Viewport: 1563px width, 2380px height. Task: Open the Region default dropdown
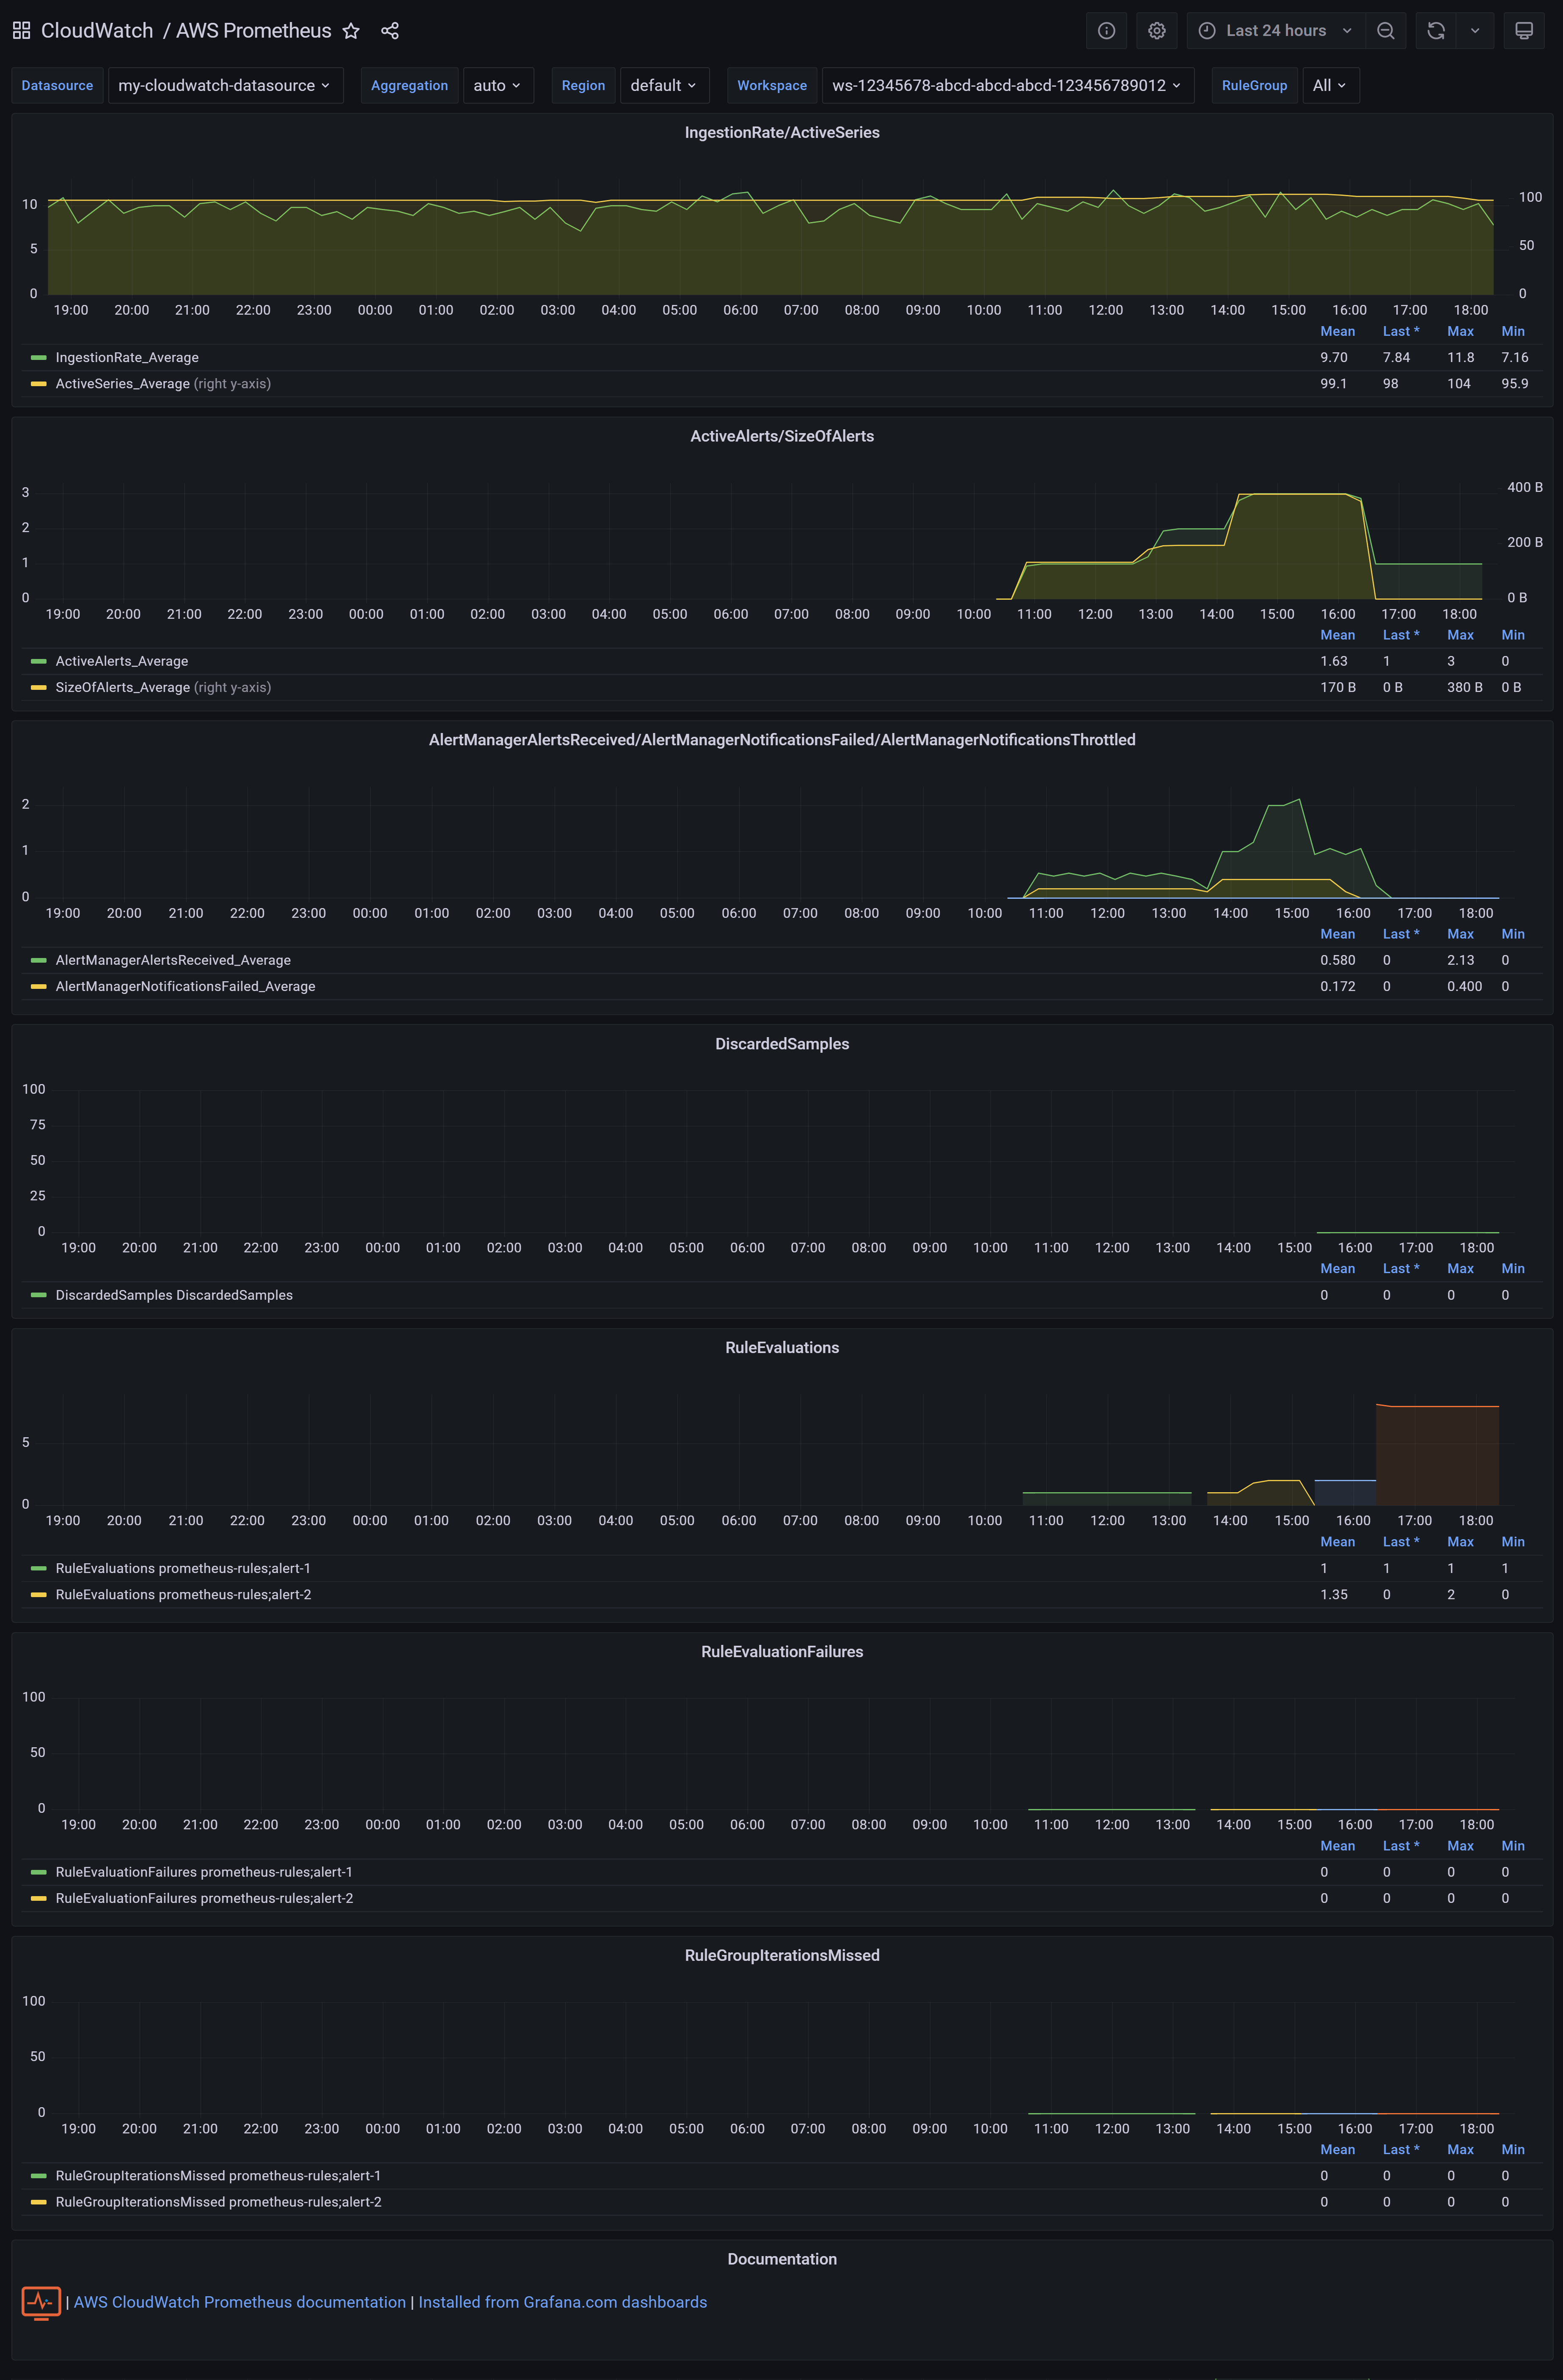point(664,85)
